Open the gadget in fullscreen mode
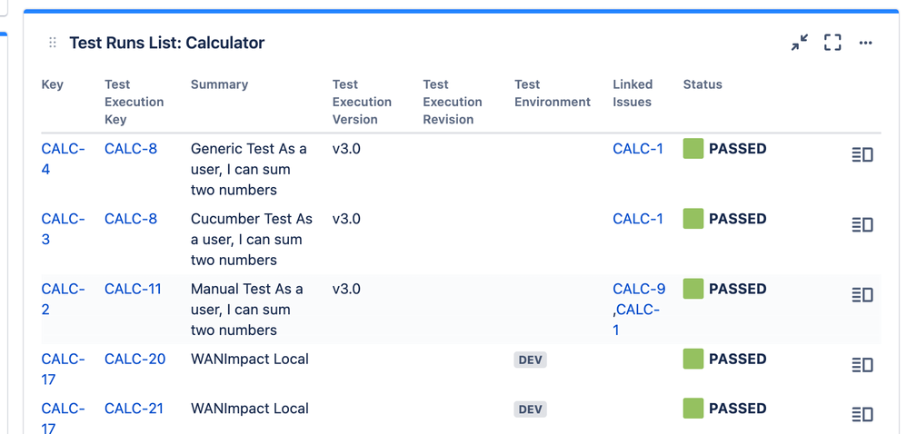The image size is (907, 434). tap(832, 42)
